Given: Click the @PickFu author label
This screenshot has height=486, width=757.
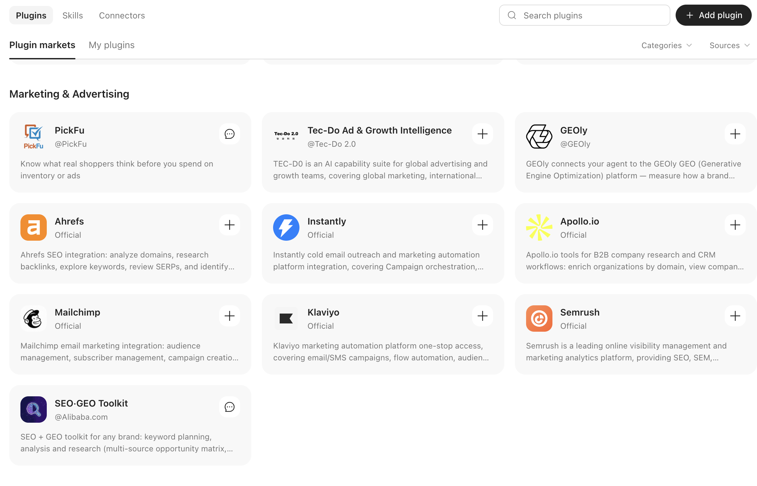Looking at the screenshot, I should pos(70,144).
